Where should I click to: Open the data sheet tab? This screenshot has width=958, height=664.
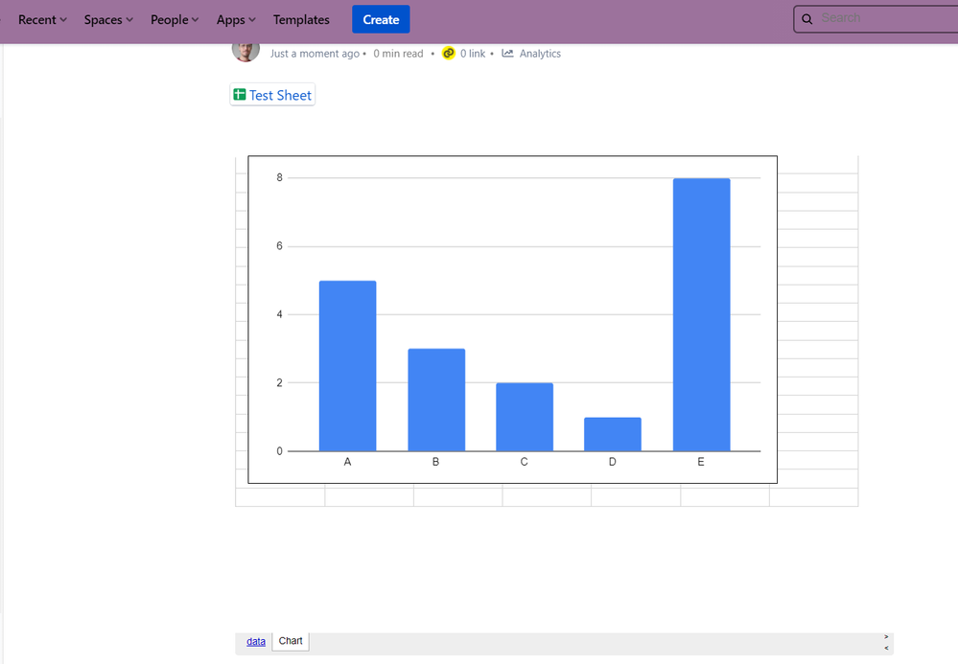tap(256, 640)
